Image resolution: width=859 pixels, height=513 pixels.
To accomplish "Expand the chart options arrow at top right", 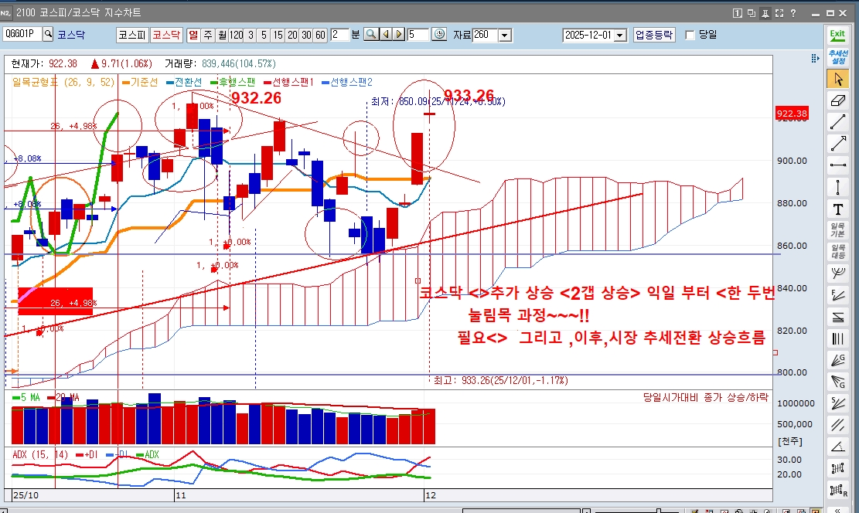I will point(813,58).
